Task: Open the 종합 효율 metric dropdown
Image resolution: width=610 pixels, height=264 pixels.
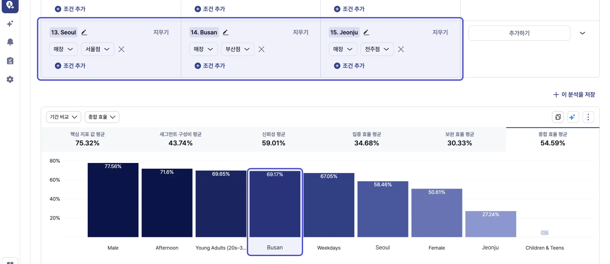Action: tap(102, 117)
